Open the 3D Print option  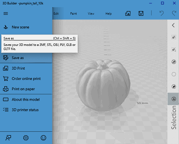(26, 68)
